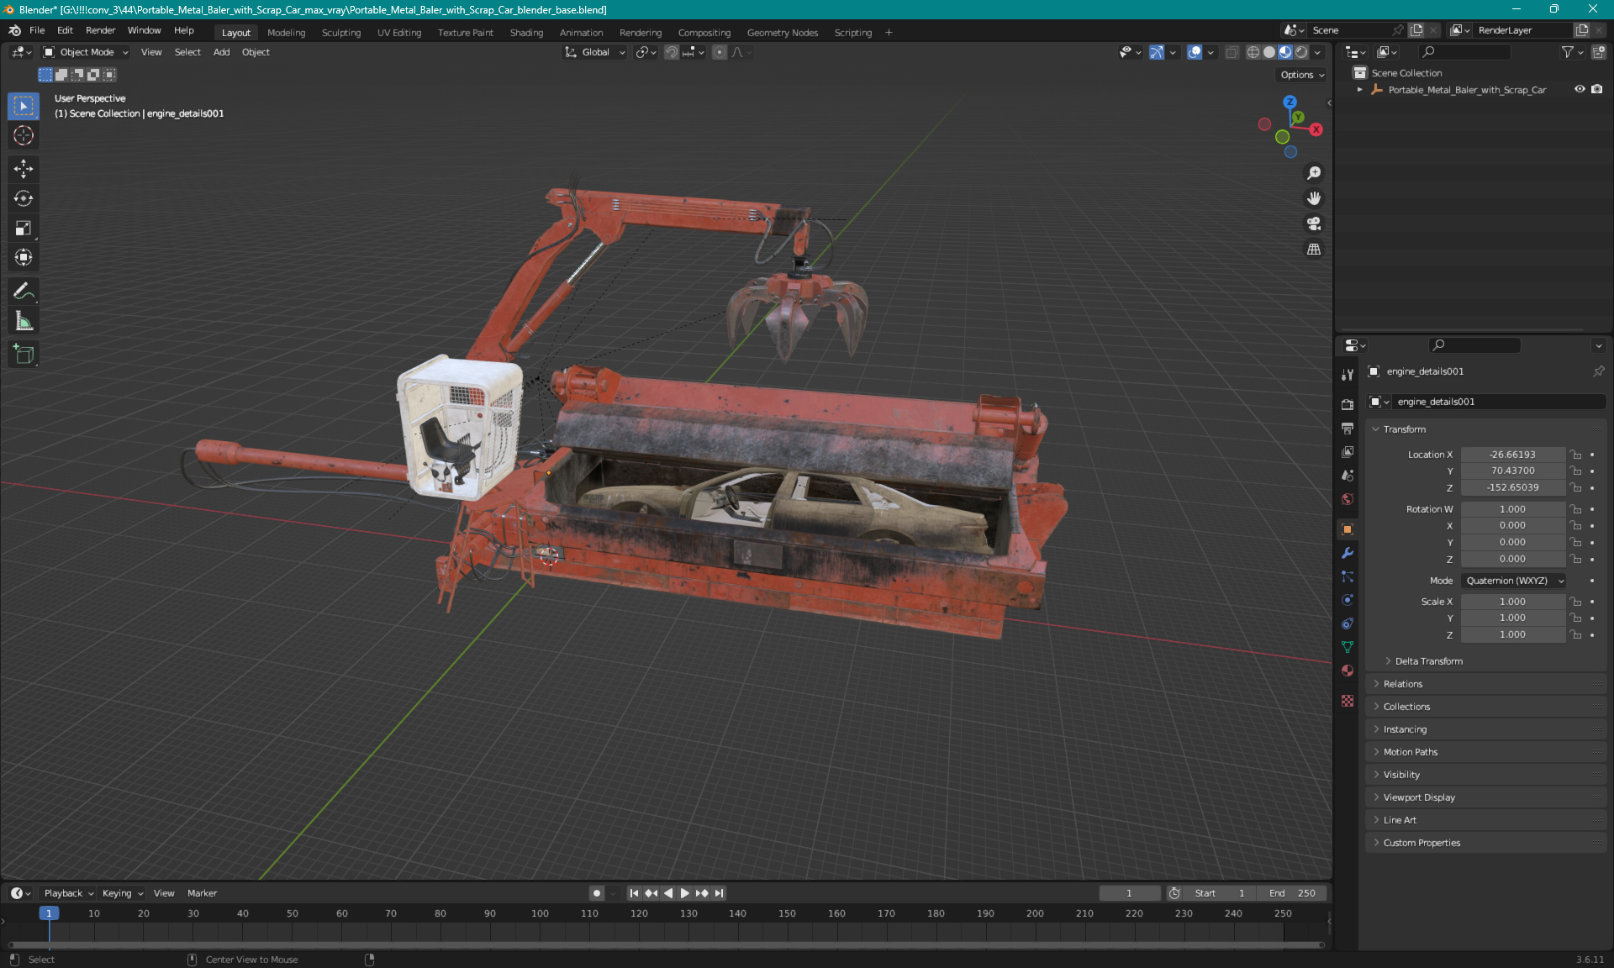Viewport: 1614px width, 968px height.
Task: Activate the Move tool
Action: tap(24, 169)
